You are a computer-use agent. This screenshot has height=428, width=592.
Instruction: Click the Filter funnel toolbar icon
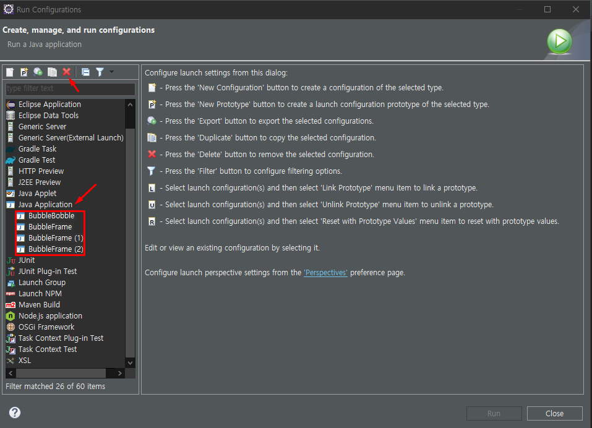(x=100, y=72)
